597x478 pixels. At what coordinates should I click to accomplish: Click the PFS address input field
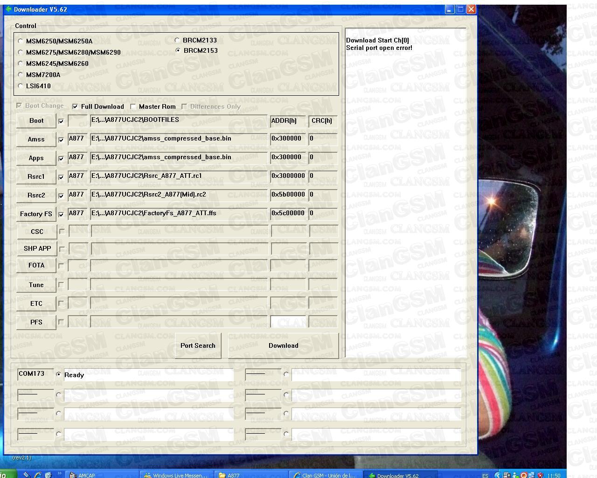pos(288,322)
